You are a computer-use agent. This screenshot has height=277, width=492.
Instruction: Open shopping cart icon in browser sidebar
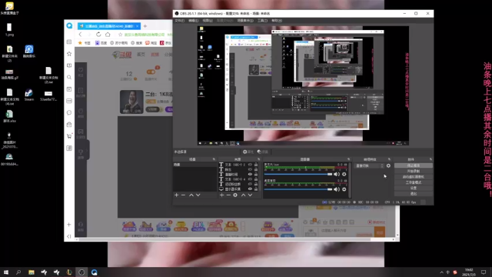point(69,136)
